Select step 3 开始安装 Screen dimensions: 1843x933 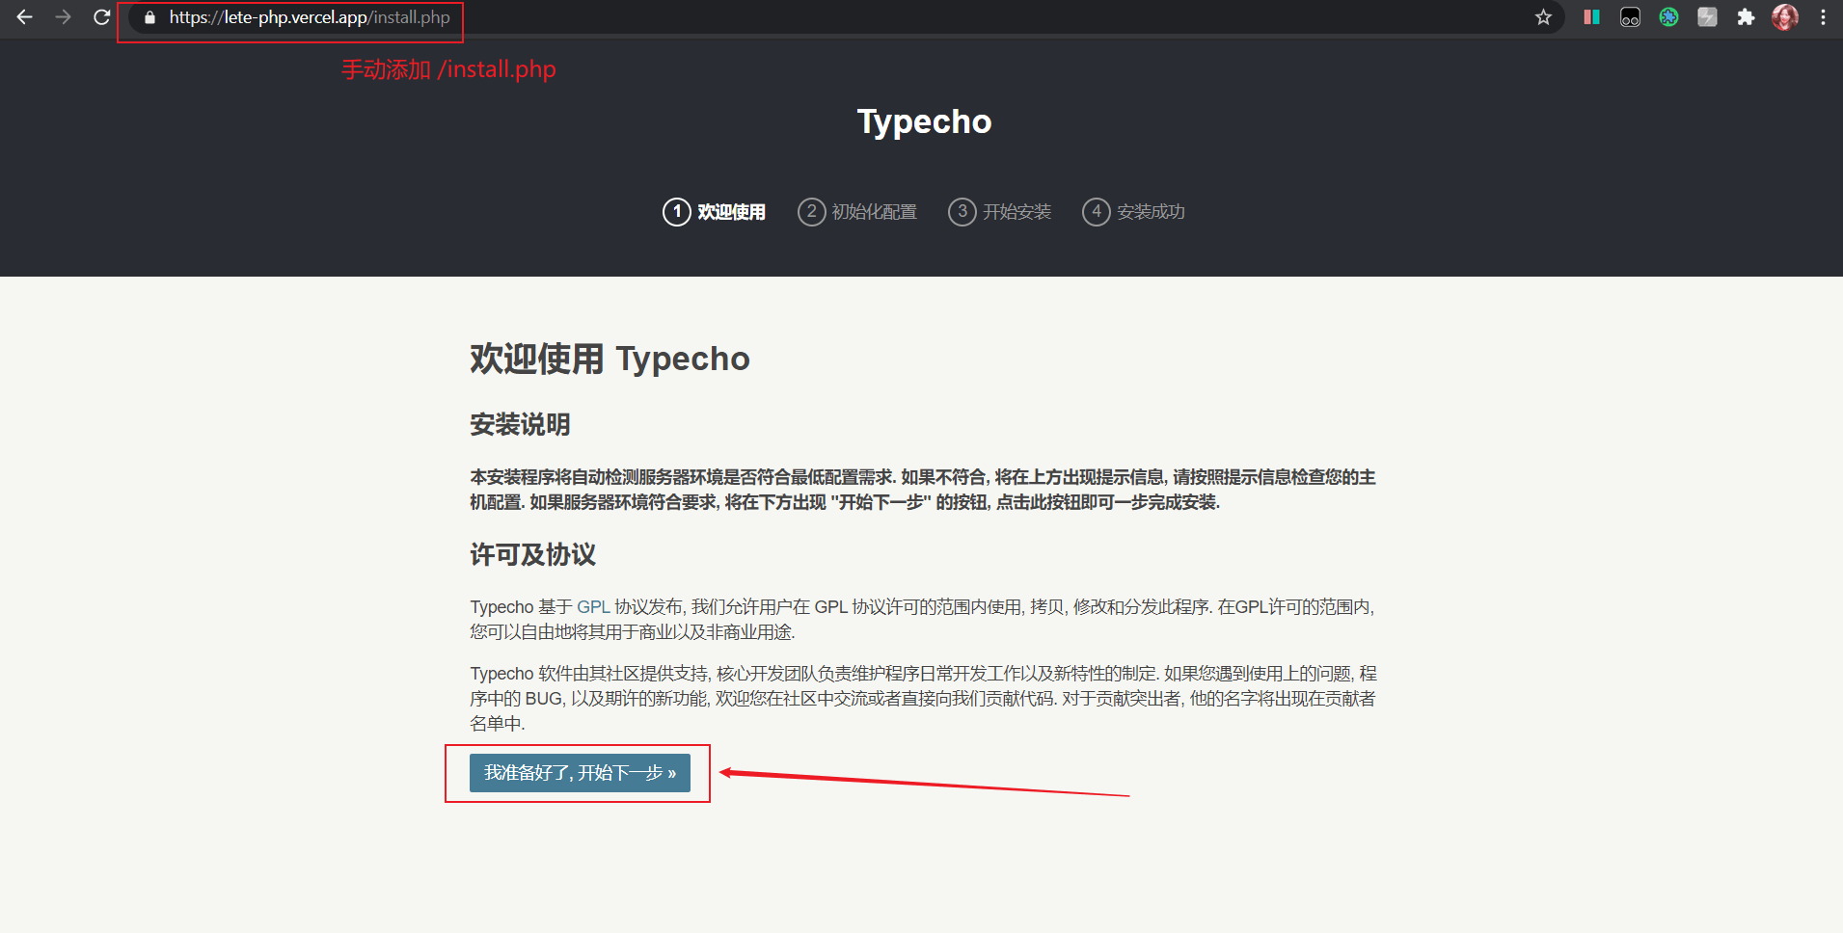click(x=1000, y=212)
